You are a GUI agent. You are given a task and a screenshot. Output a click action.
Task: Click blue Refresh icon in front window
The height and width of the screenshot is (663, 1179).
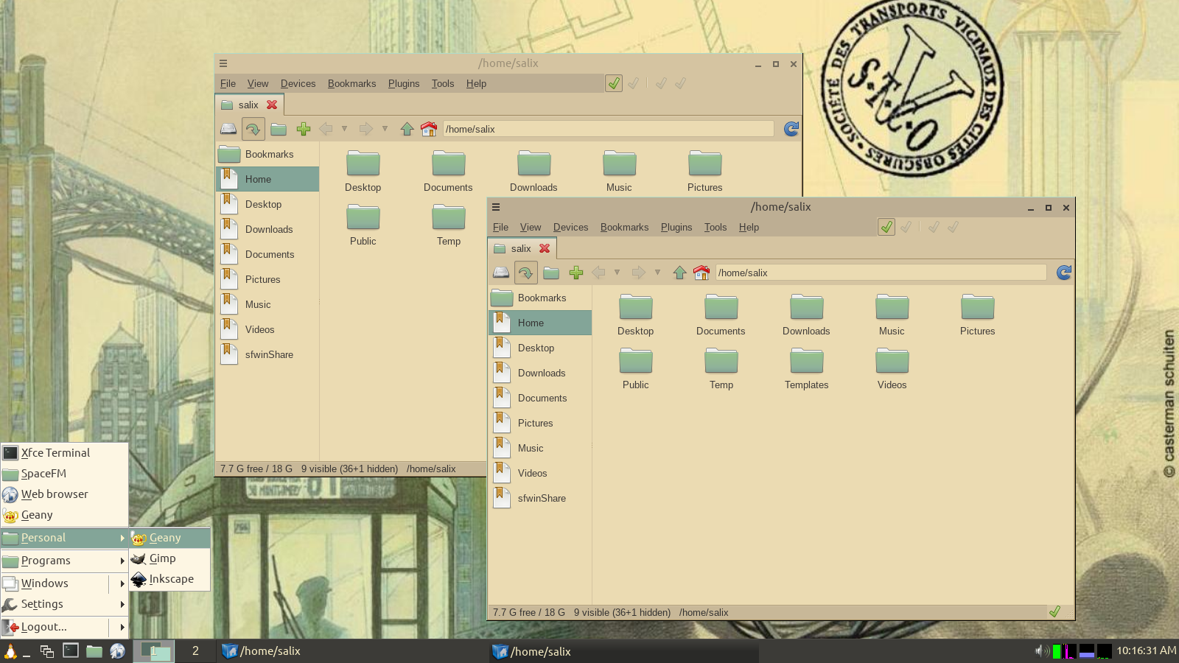click(1063, 273)
